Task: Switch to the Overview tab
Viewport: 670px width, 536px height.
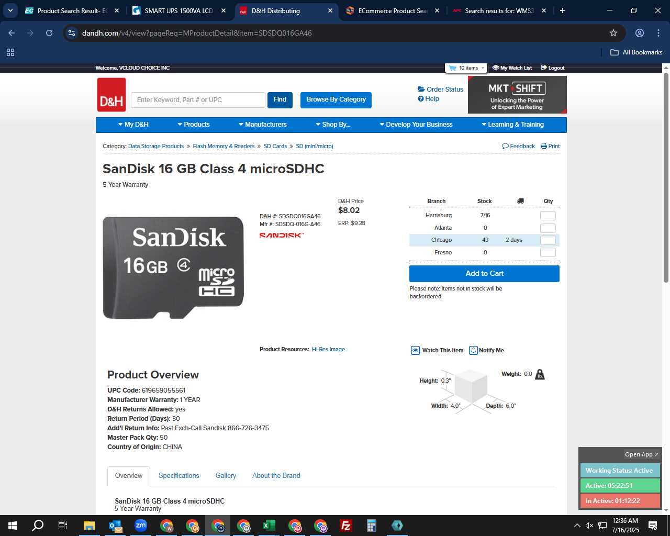Action: pos(129,475)
